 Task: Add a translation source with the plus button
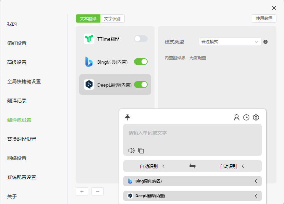coord(82,191)
